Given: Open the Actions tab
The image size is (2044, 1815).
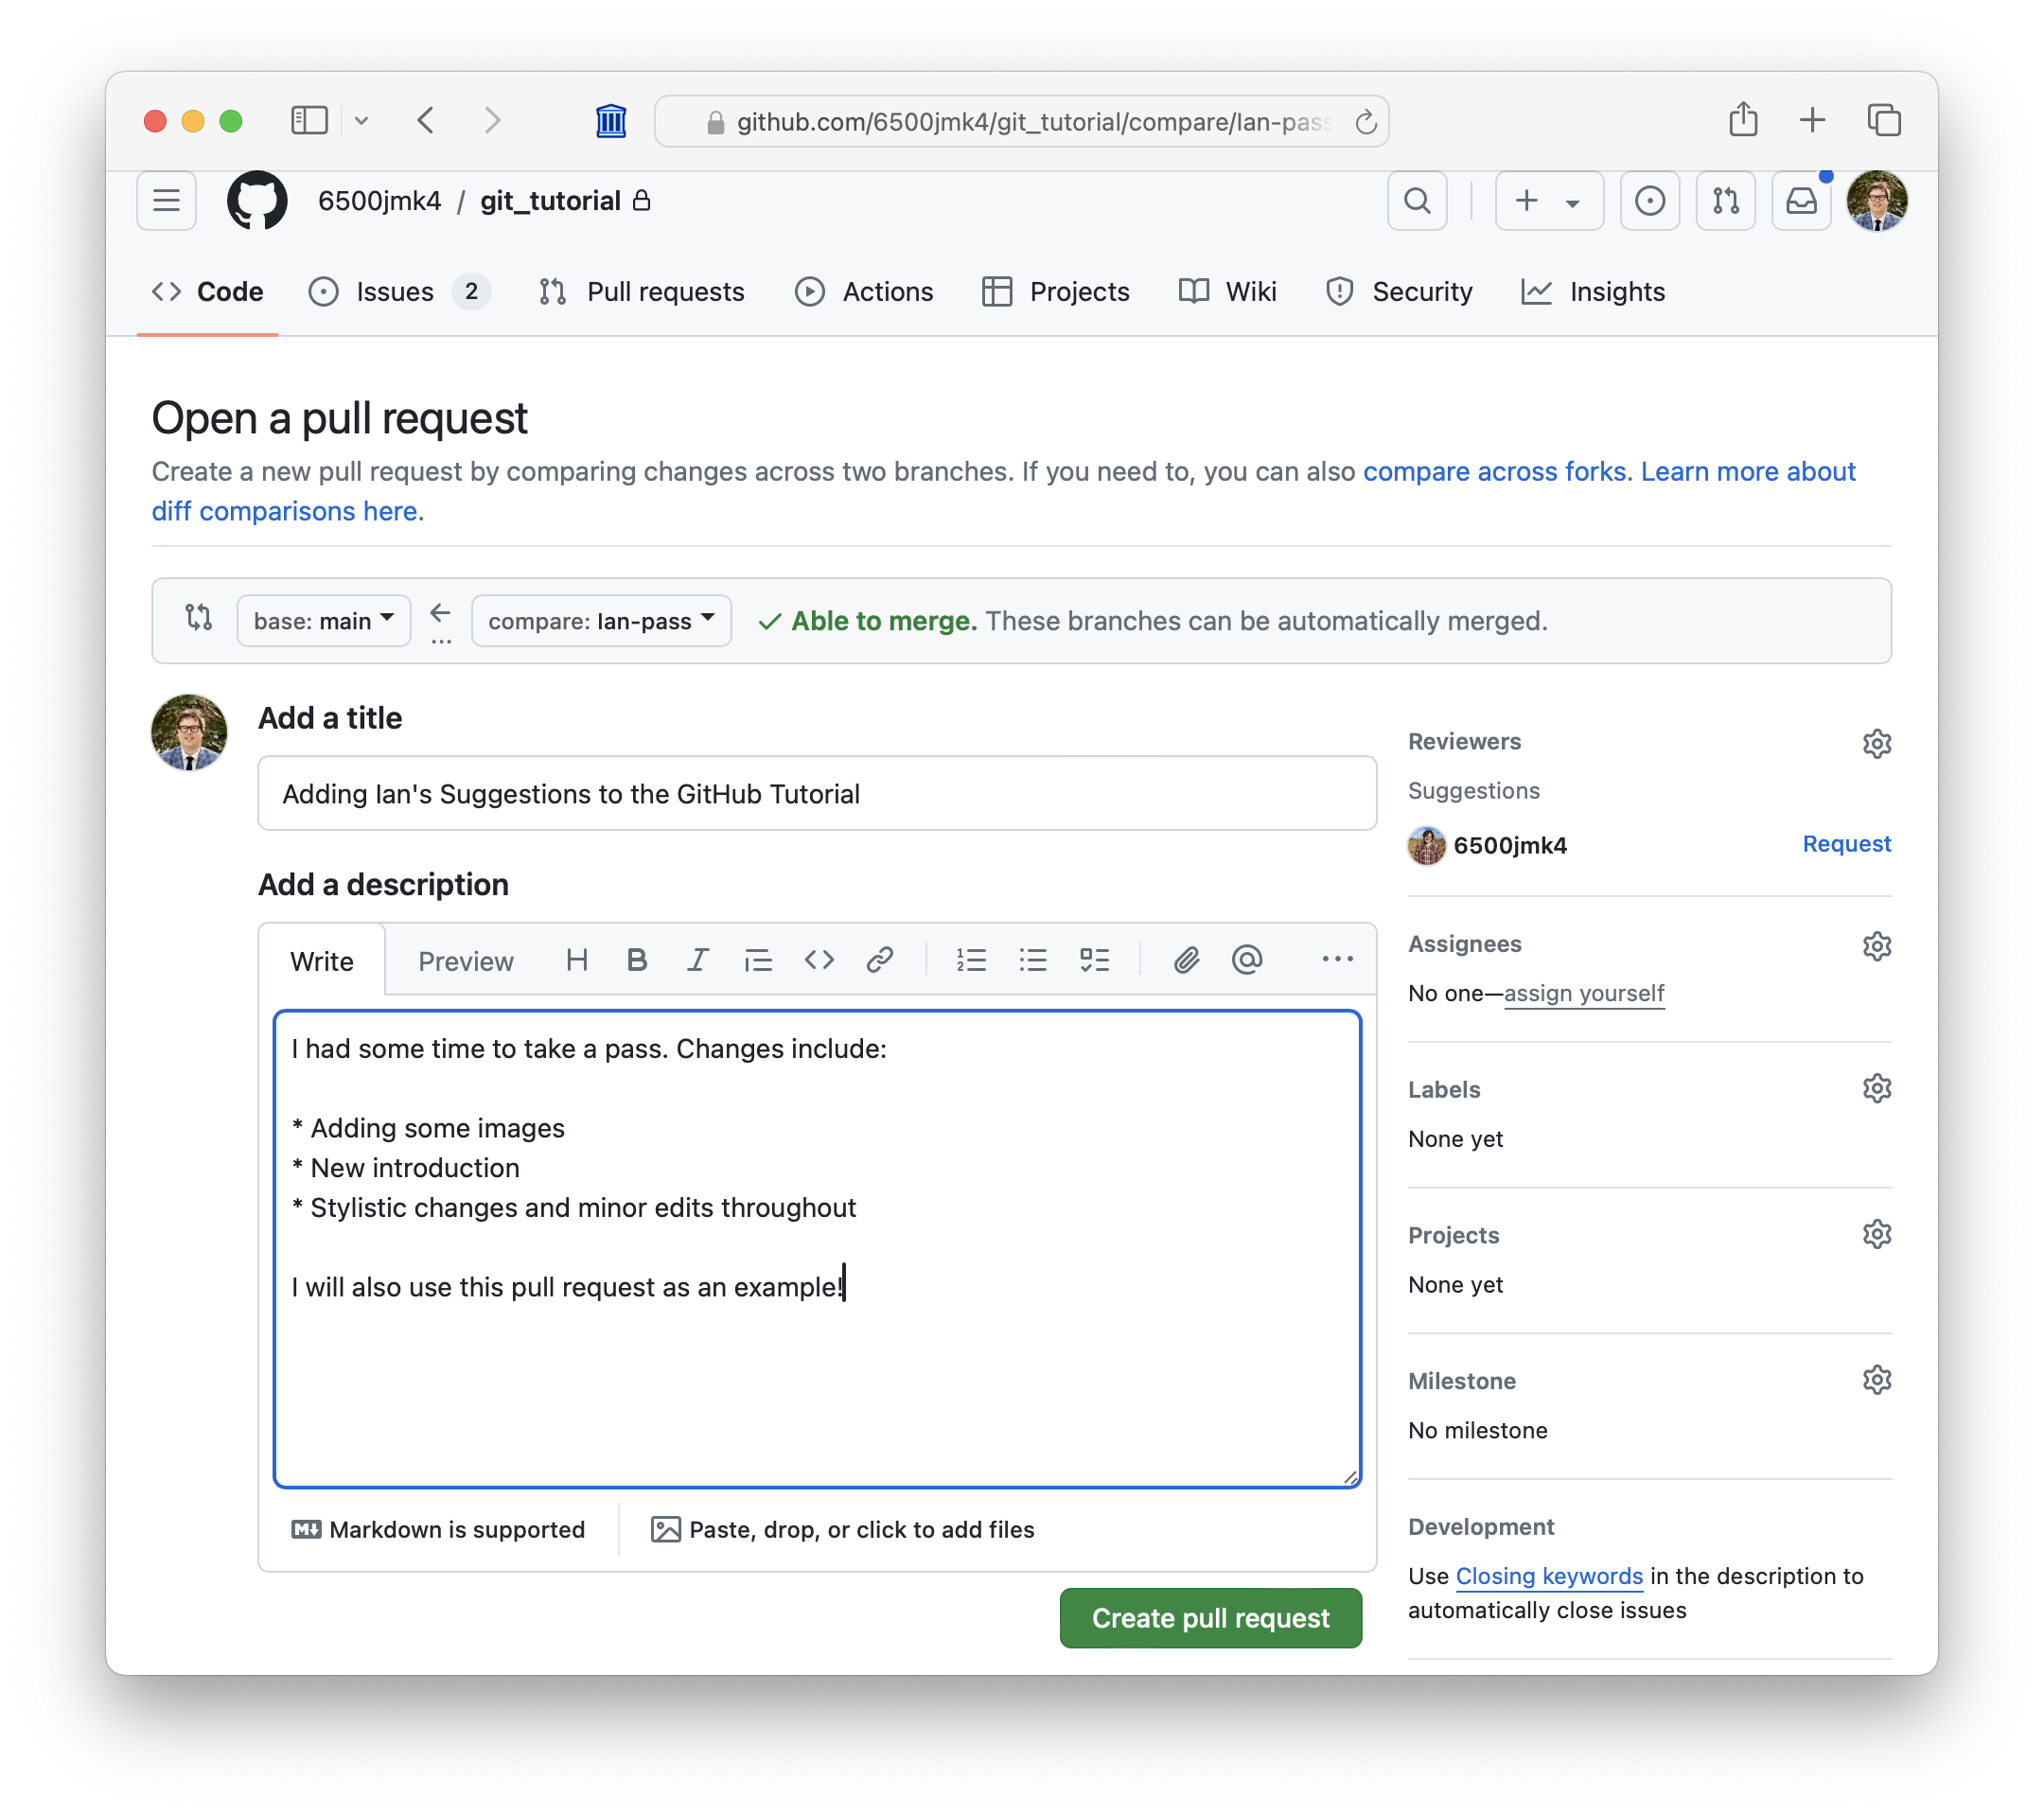Looking at the screenshot, I should tap(864, 292).
